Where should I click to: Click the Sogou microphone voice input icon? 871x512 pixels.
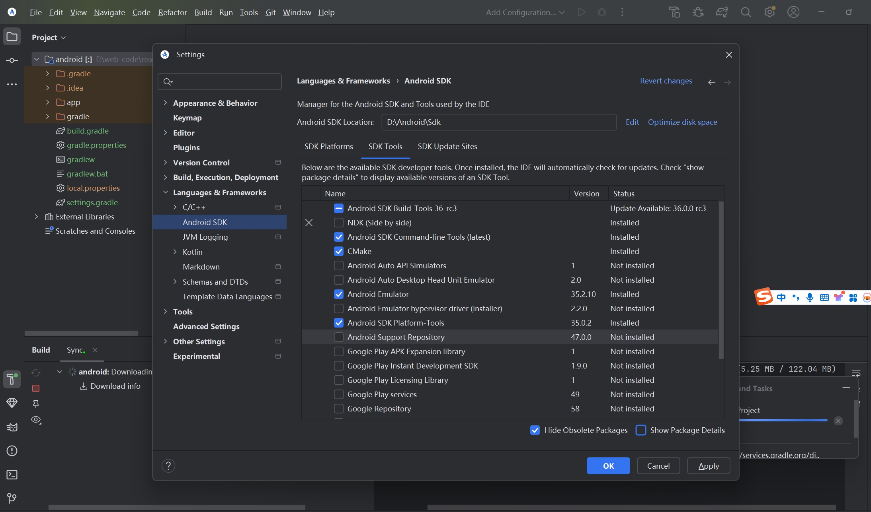click(810, 297)
